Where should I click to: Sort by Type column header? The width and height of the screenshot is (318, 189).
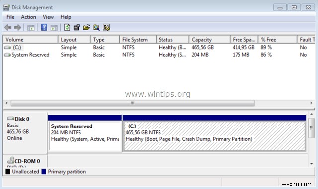coord(105,40)
